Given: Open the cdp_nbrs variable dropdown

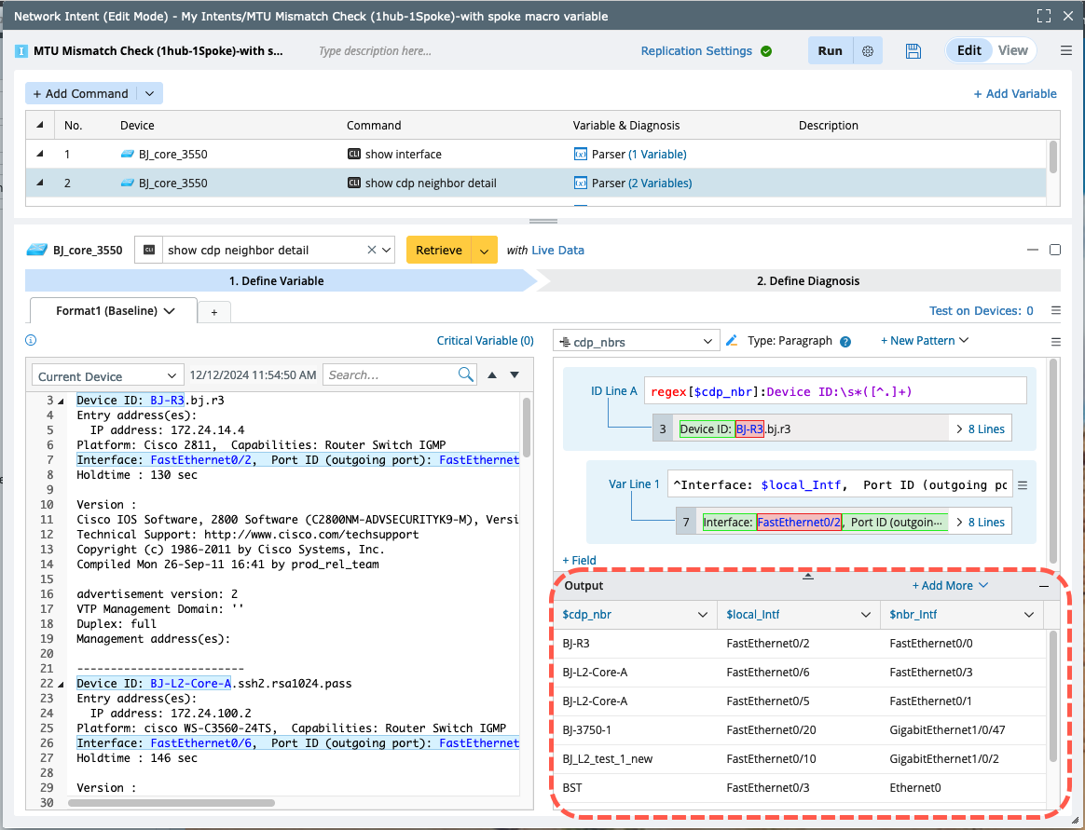Looking at the screenshot, I should click(x=637, y=342).
